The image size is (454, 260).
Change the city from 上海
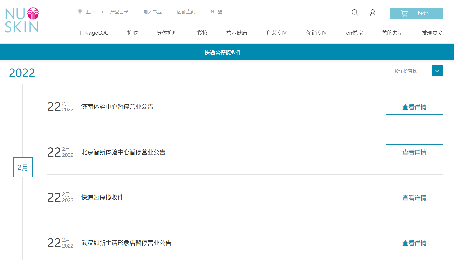click(90, 11)
